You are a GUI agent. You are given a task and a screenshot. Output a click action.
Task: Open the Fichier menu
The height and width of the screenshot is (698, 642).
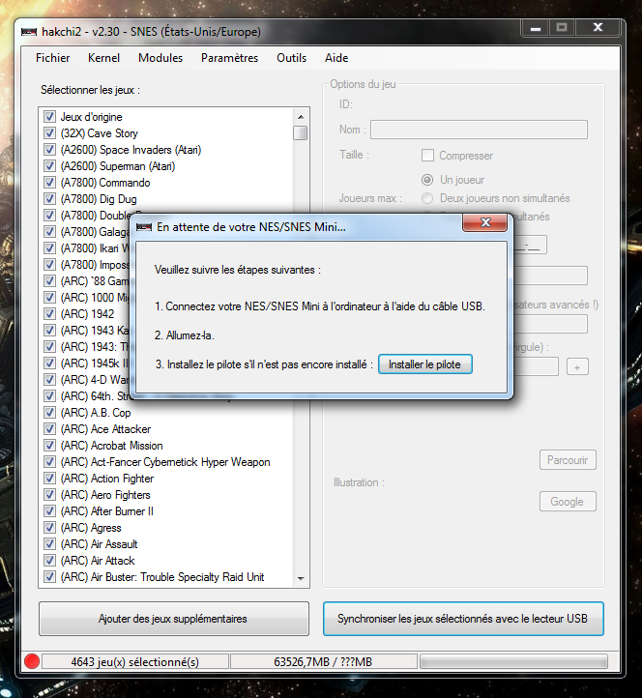pos(52,58)
